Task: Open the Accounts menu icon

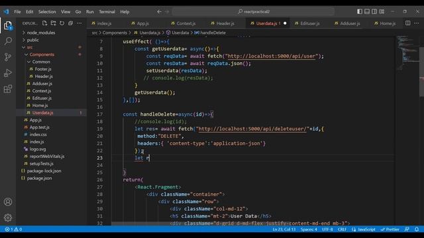Action: click(x=8, y=202)
